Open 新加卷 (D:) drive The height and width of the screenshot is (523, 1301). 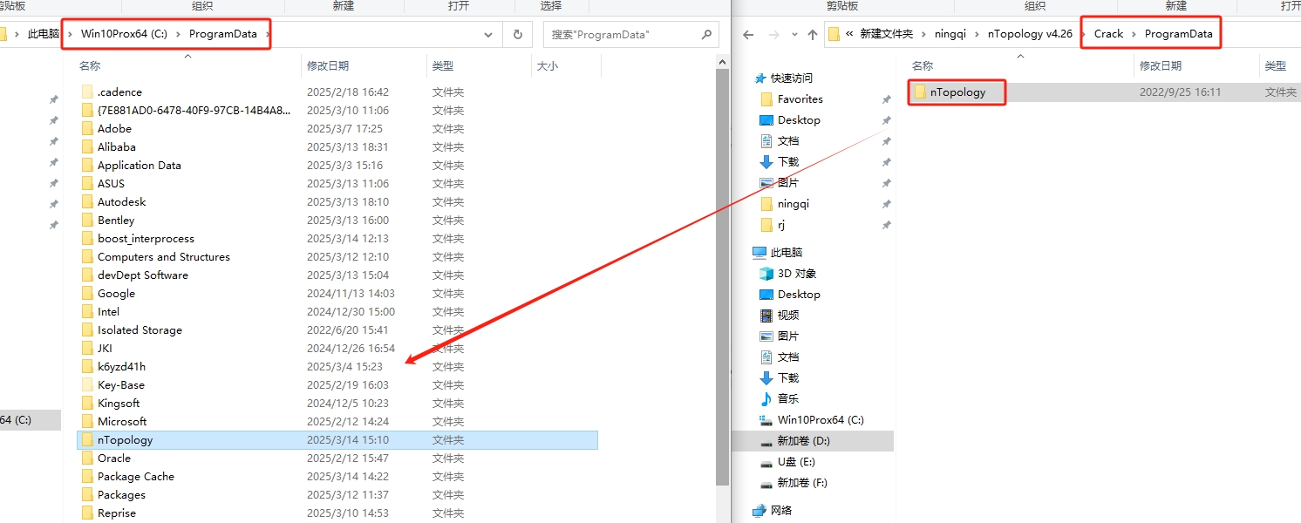pyautogui.click(x=802, y=440)
